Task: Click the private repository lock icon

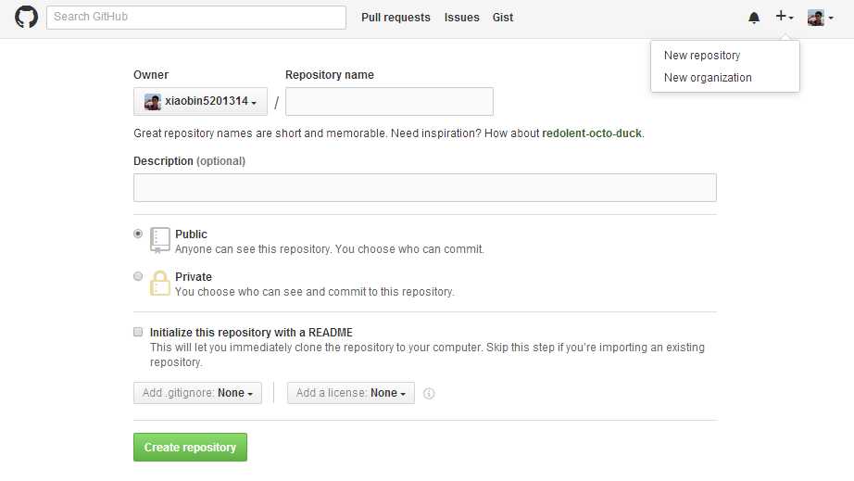Action: pos(159,284)
